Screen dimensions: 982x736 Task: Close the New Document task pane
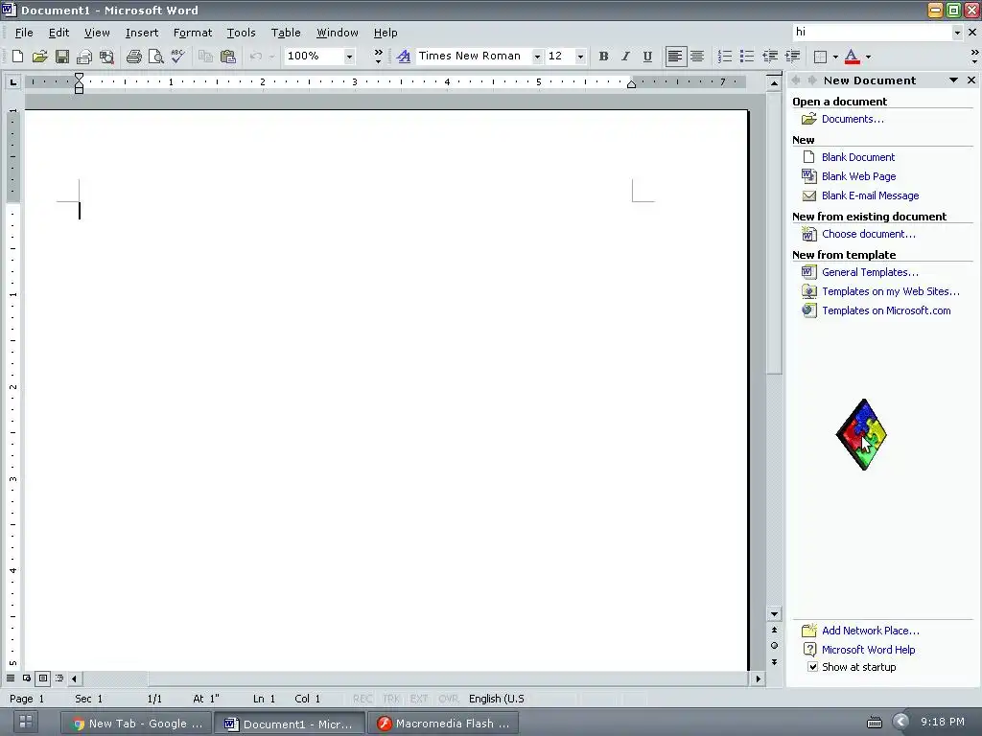[x=971, y=80]
